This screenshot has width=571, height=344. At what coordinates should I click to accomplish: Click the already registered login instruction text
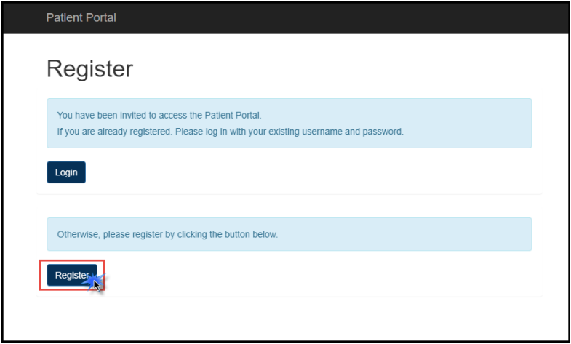(x=230, y=132)
